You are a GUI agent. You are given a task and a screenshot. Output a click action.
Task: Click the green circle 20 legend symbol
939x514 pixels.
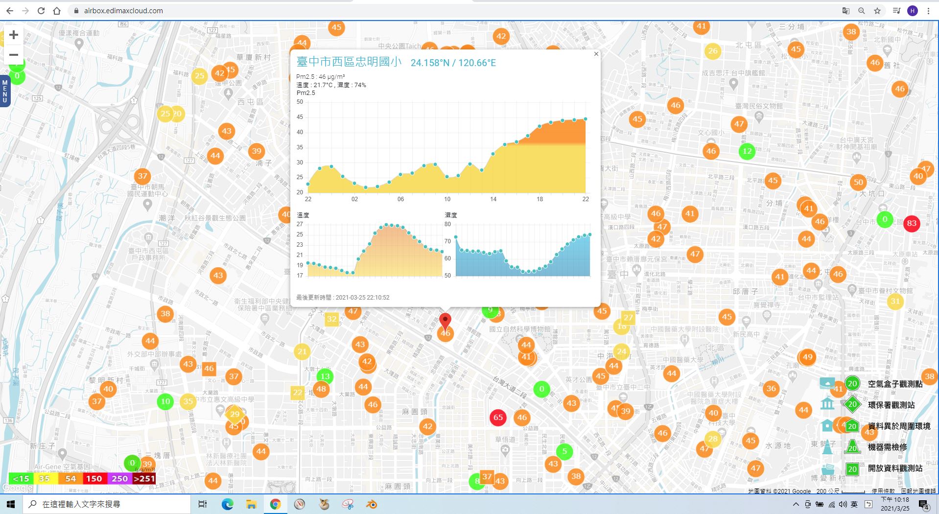[x=852, y=384]
